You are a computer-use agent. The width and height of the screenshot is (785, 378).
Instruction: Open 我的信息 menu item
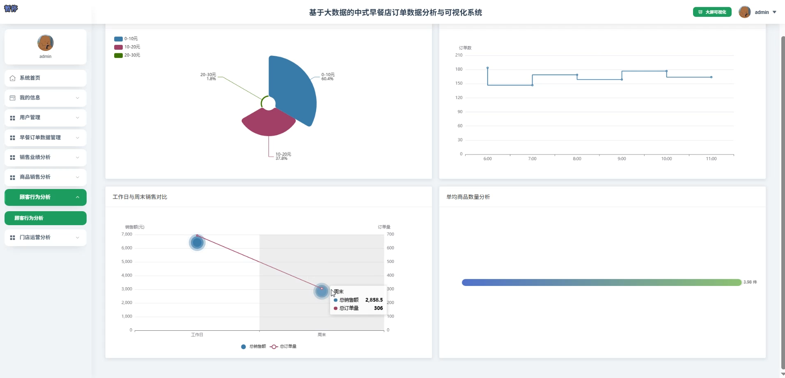(x=46, y=98)
